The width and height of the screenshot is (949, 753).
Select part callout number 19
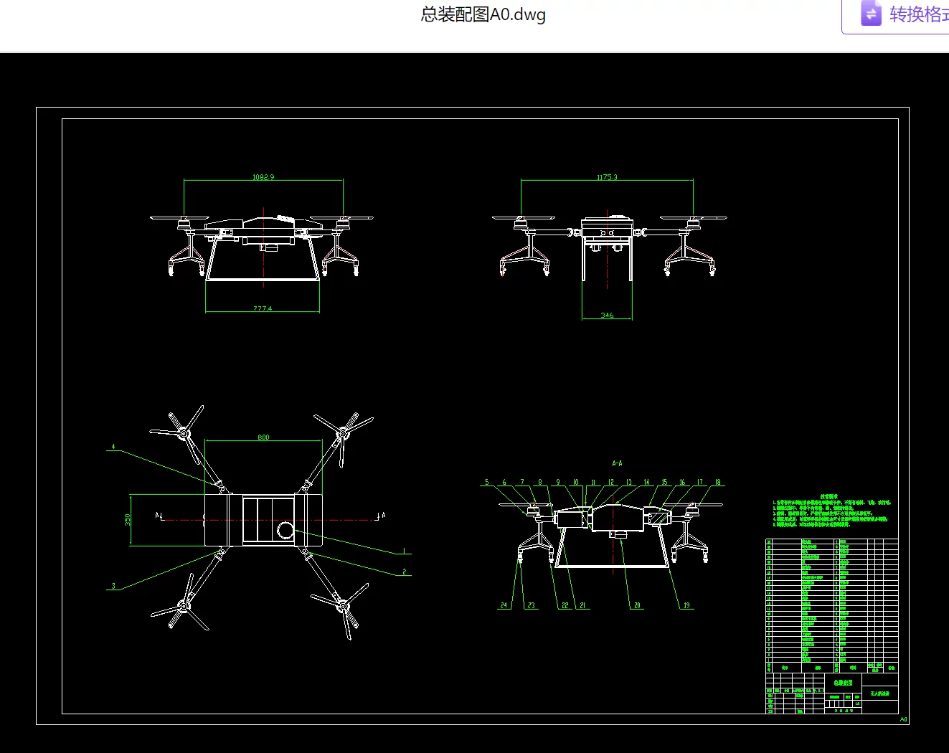point(686,605)
